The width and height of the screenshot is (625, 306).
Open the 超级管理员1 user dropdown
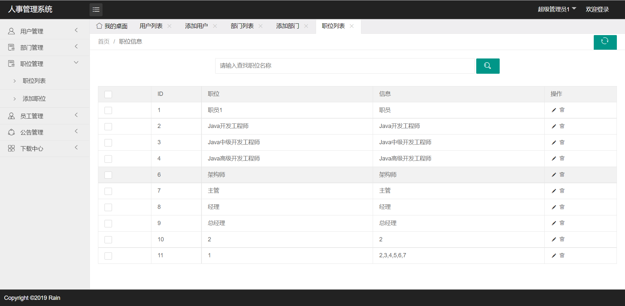click(x=556, y=9)
